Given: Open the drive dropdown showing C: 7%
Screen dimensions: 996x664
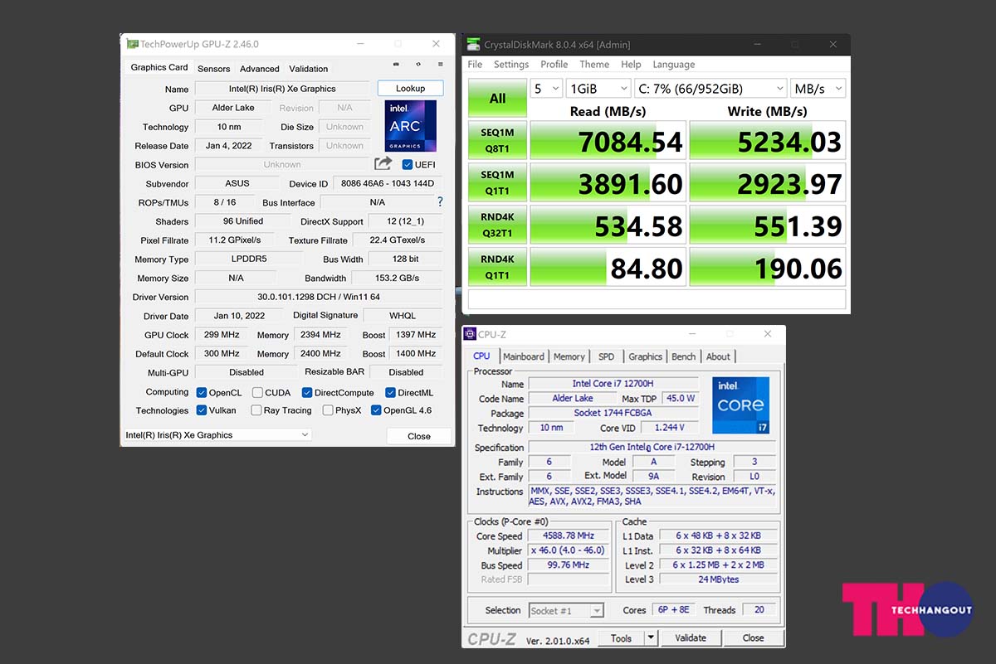Looking at the screenshot, I should pyautogui.click(x=710, y=88).
